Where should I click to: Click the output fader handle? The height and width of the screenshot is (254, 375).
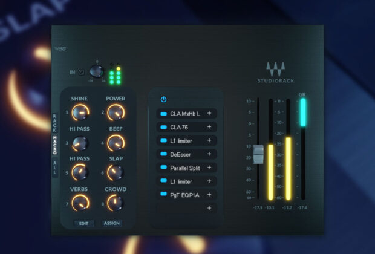point(258,154)
